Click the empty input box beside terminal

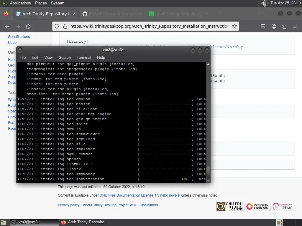coord(252,165)
